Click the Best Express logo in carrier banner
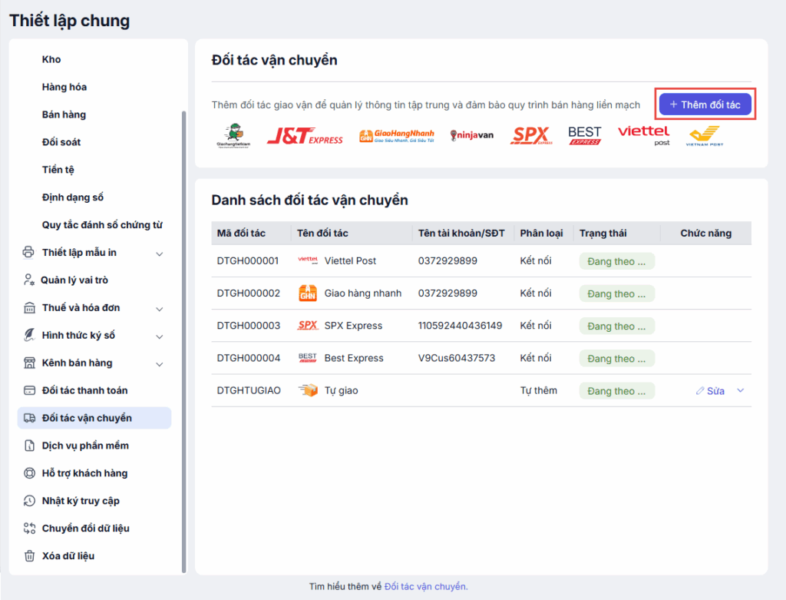The width and height of the screenshot is (786, 600). point(585,136)
